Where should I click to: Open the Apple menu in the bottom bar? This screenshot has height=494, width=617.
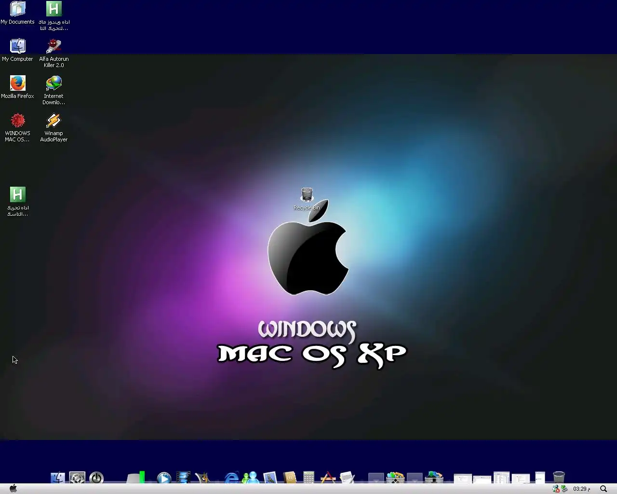click(x=13, y=489)
